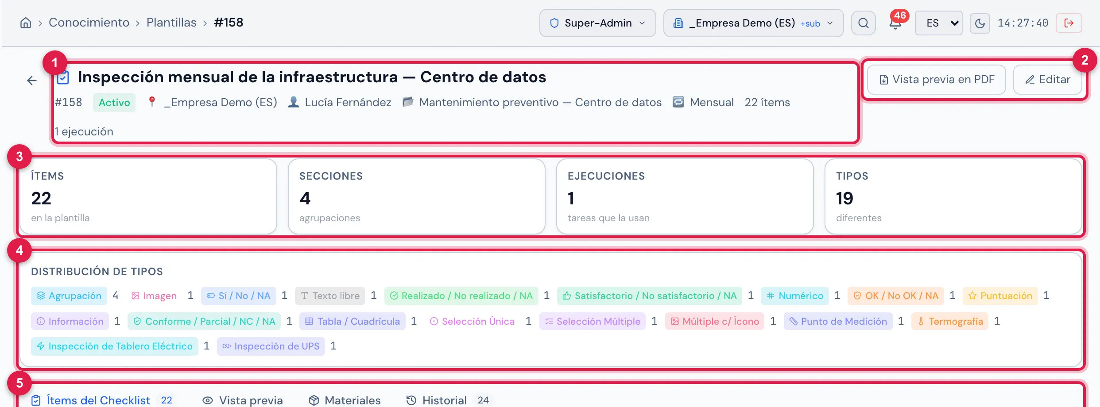Switch to the Vista previa tab
1100x407 pixels.
[243, 400]
